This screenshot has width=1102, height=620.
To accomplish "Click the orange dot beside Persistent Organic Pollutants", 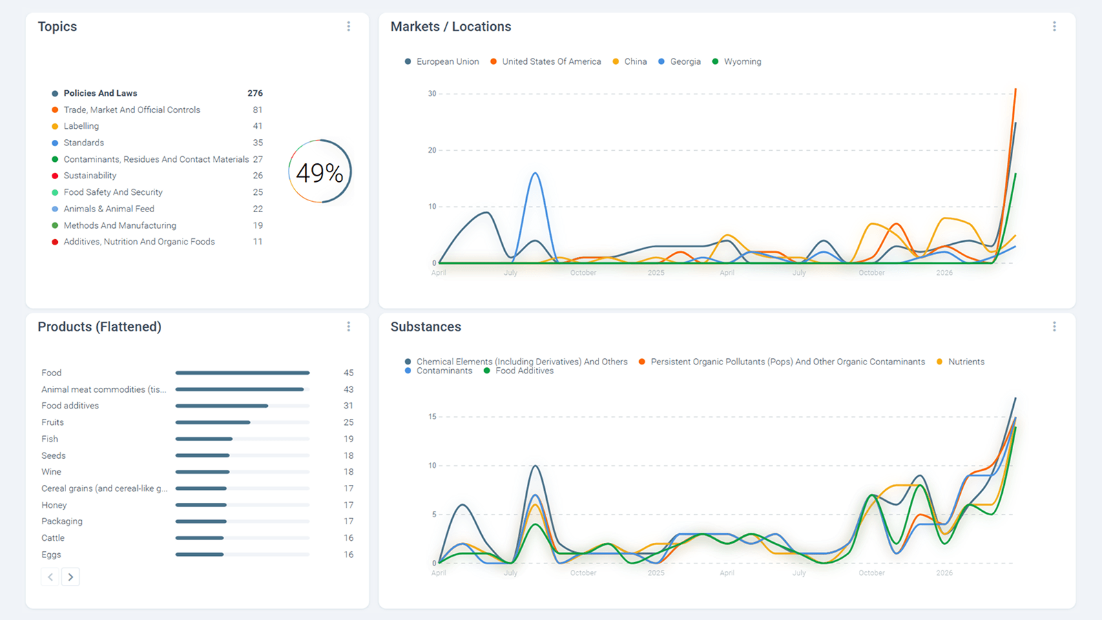I will point(642,362).
